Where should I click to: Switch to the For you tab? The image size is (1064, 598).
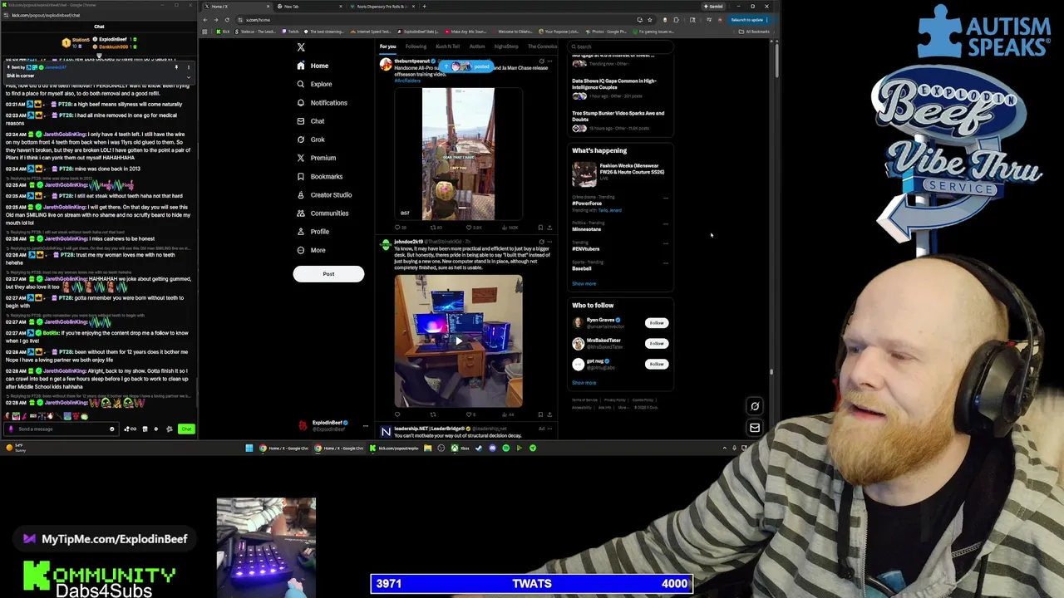pos(387,47)
